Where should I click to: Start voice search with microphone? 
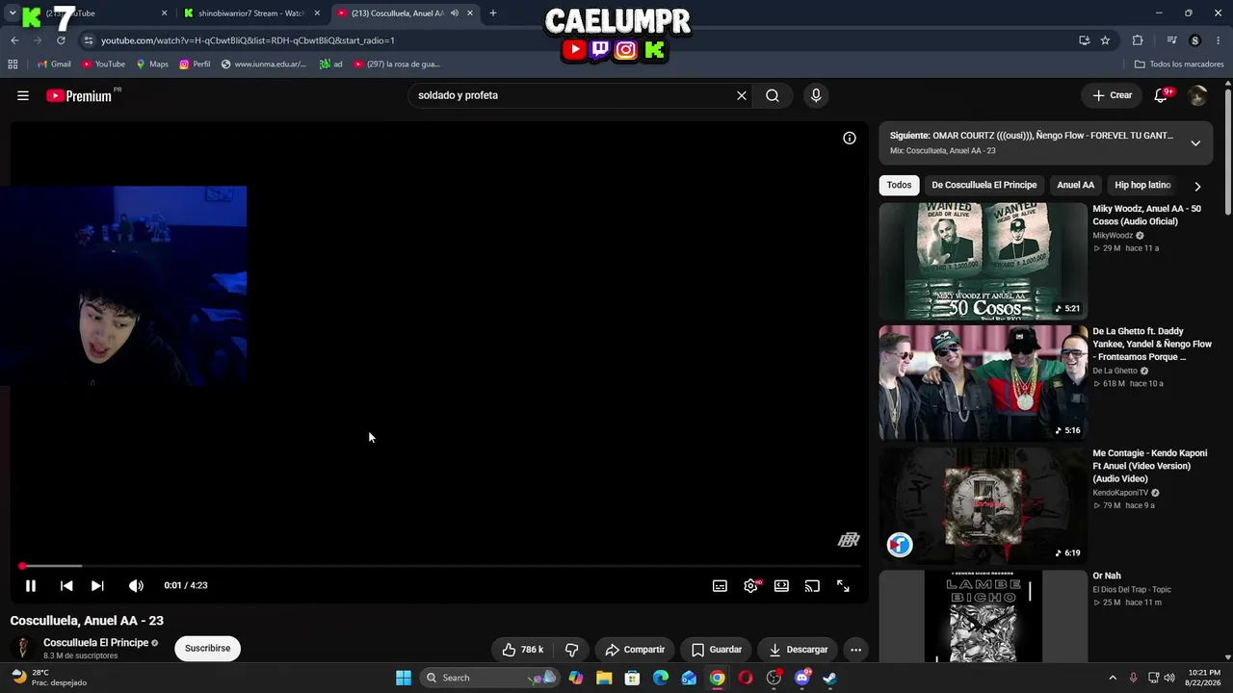(x=816, y=95)
